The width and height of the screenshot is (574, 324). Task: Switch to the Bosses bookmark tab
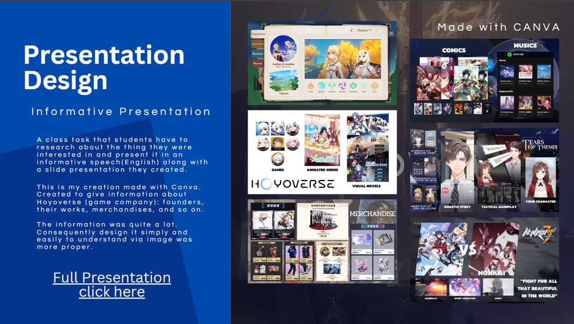point(258,62)
